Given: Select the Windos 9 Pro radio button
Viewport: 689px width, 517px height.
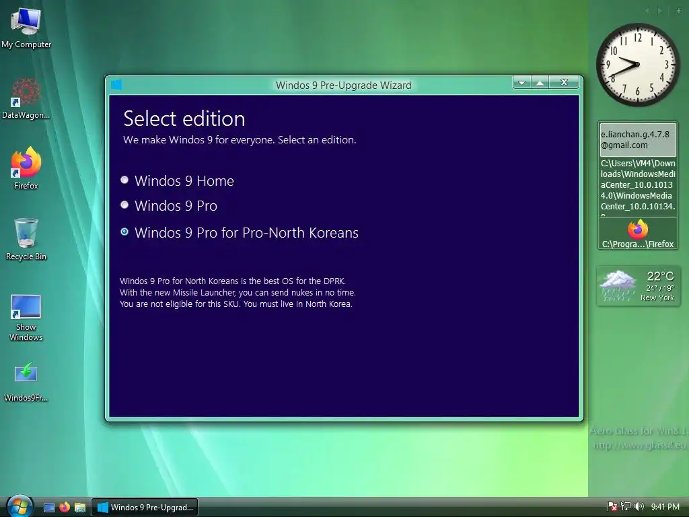Looking at the screenshot, I should 124,205.
